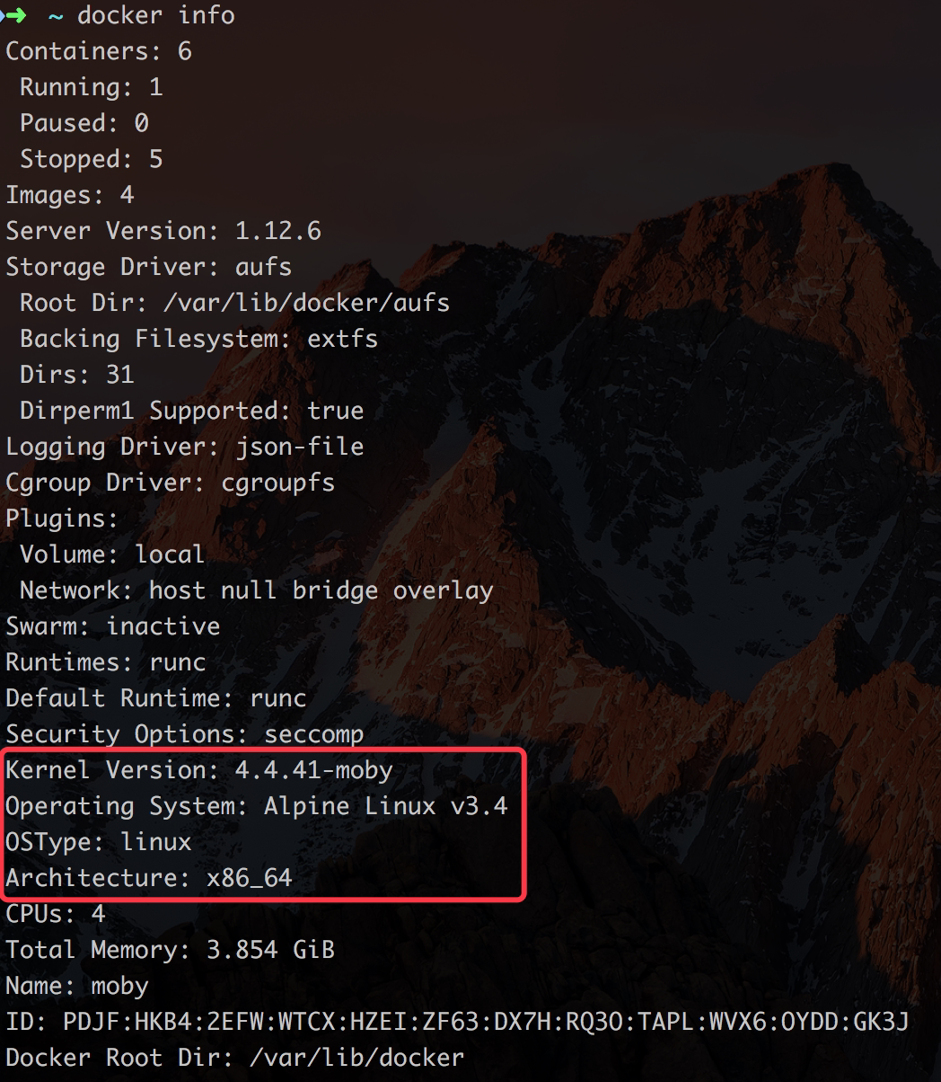
Task: Click the 'Containers: 6' line
Action: click(x=99, y=51)
